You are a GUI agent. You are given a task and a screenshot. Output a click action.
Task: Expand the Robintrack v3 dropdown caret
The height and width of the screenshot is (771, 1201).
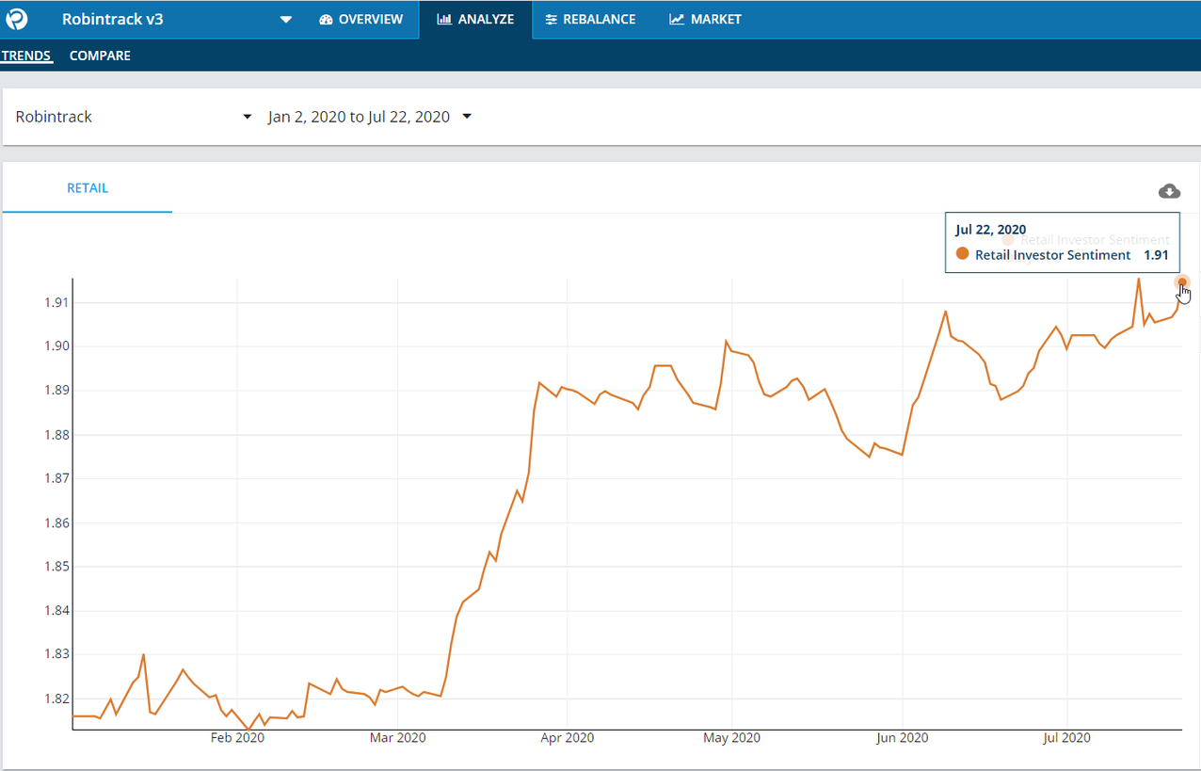click(286, 20)
